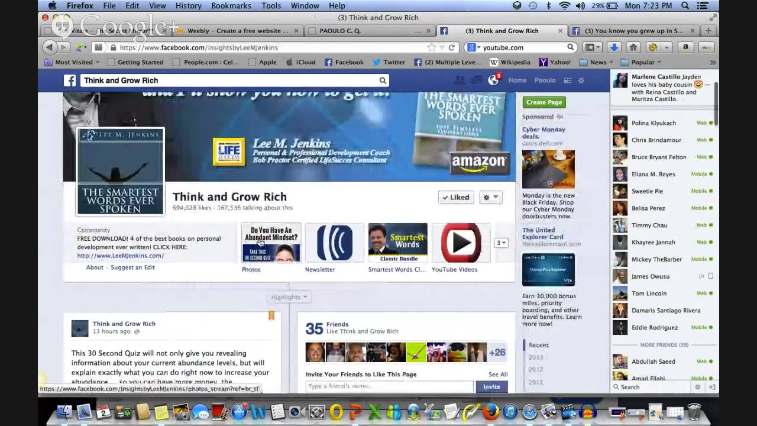Click the Type a friend's name field
This screenshot has width=757, height=426.
pyautogui.click(x=390, y=386)
